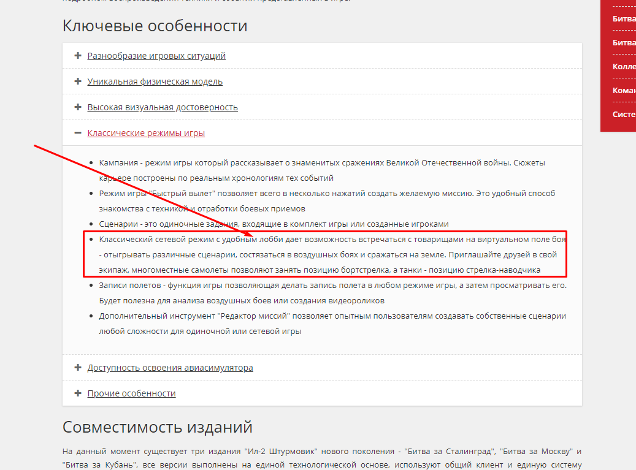The width and height of the screenshot is (636, 470).
Task: Select the Колле… item in red sidebar
Action: 624,66
